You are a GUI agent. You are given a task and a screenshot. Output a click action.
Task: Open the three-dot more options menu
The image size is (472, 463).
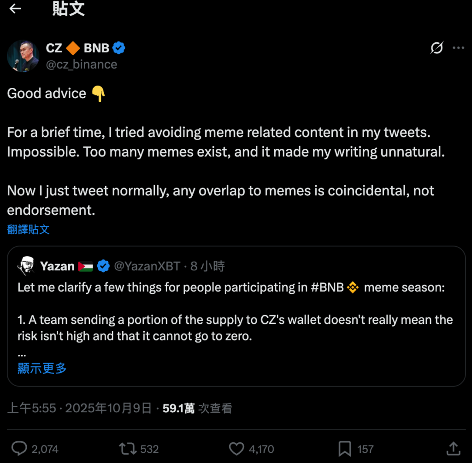(458, 48)
